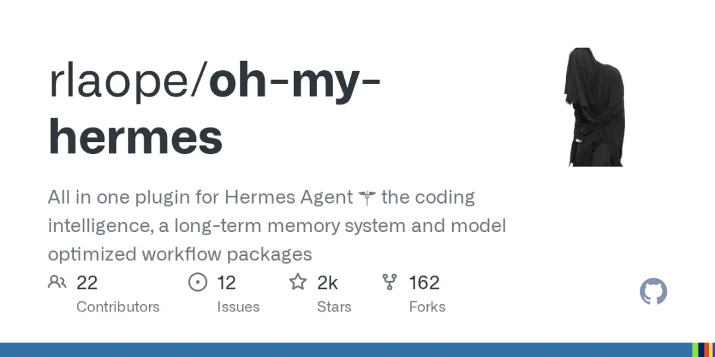Select the repository description paragraph
The height and width of the screenshot is (357, 715).
277,226
